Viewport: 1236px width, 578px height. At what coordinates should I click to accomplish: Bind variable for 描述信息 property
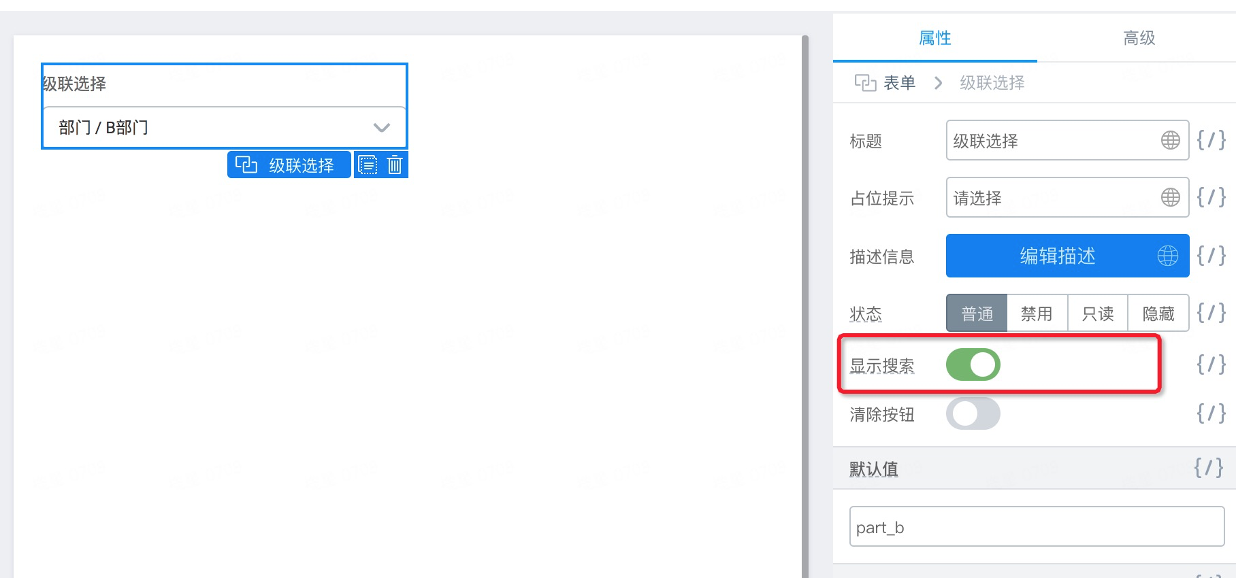tap(1211, 256)
